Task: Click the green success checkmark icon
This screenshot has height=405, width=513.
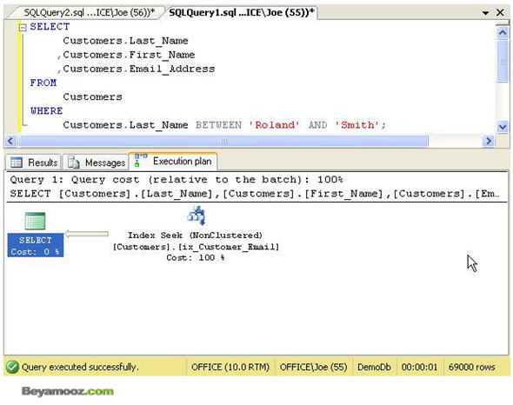Action: tap(12, 367)
